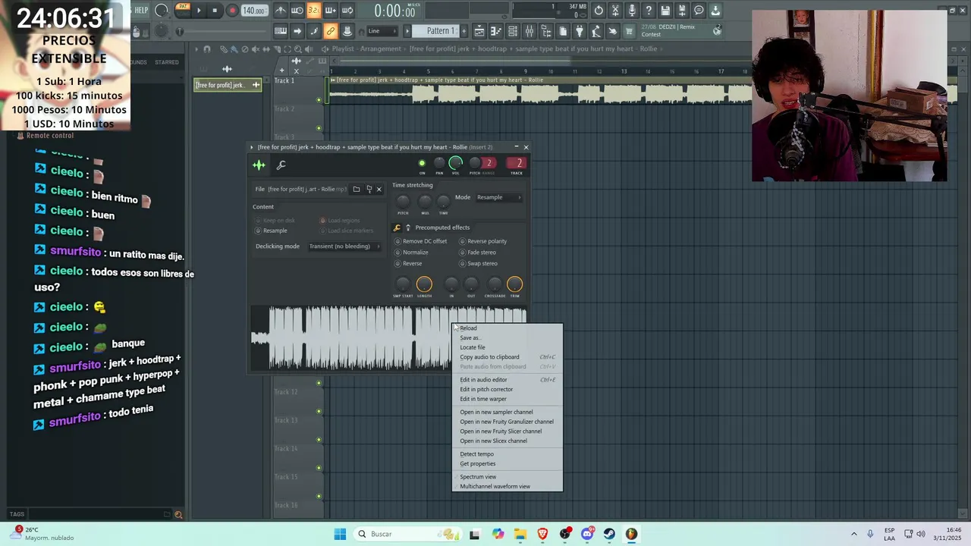971x546 pixels.
Task: Click the plus button next to Pattern 1
Action: pos(464,31)
